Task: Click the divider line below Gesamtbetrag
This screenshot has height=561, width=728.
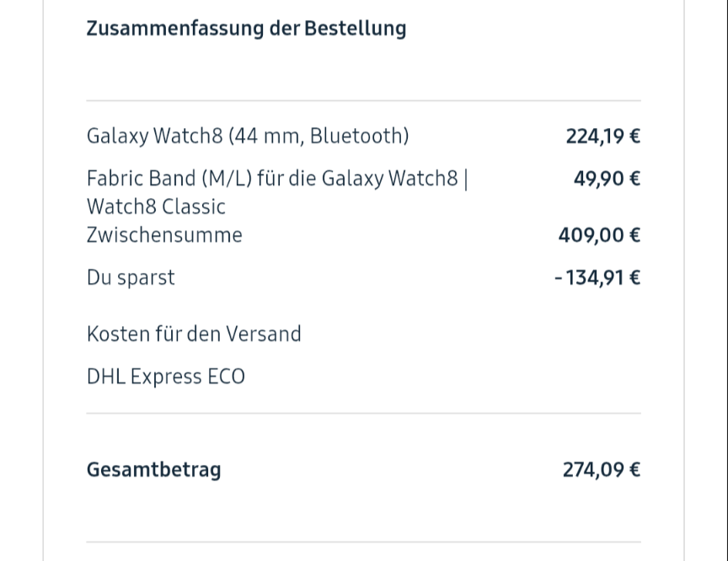Action: click(363, 542)
